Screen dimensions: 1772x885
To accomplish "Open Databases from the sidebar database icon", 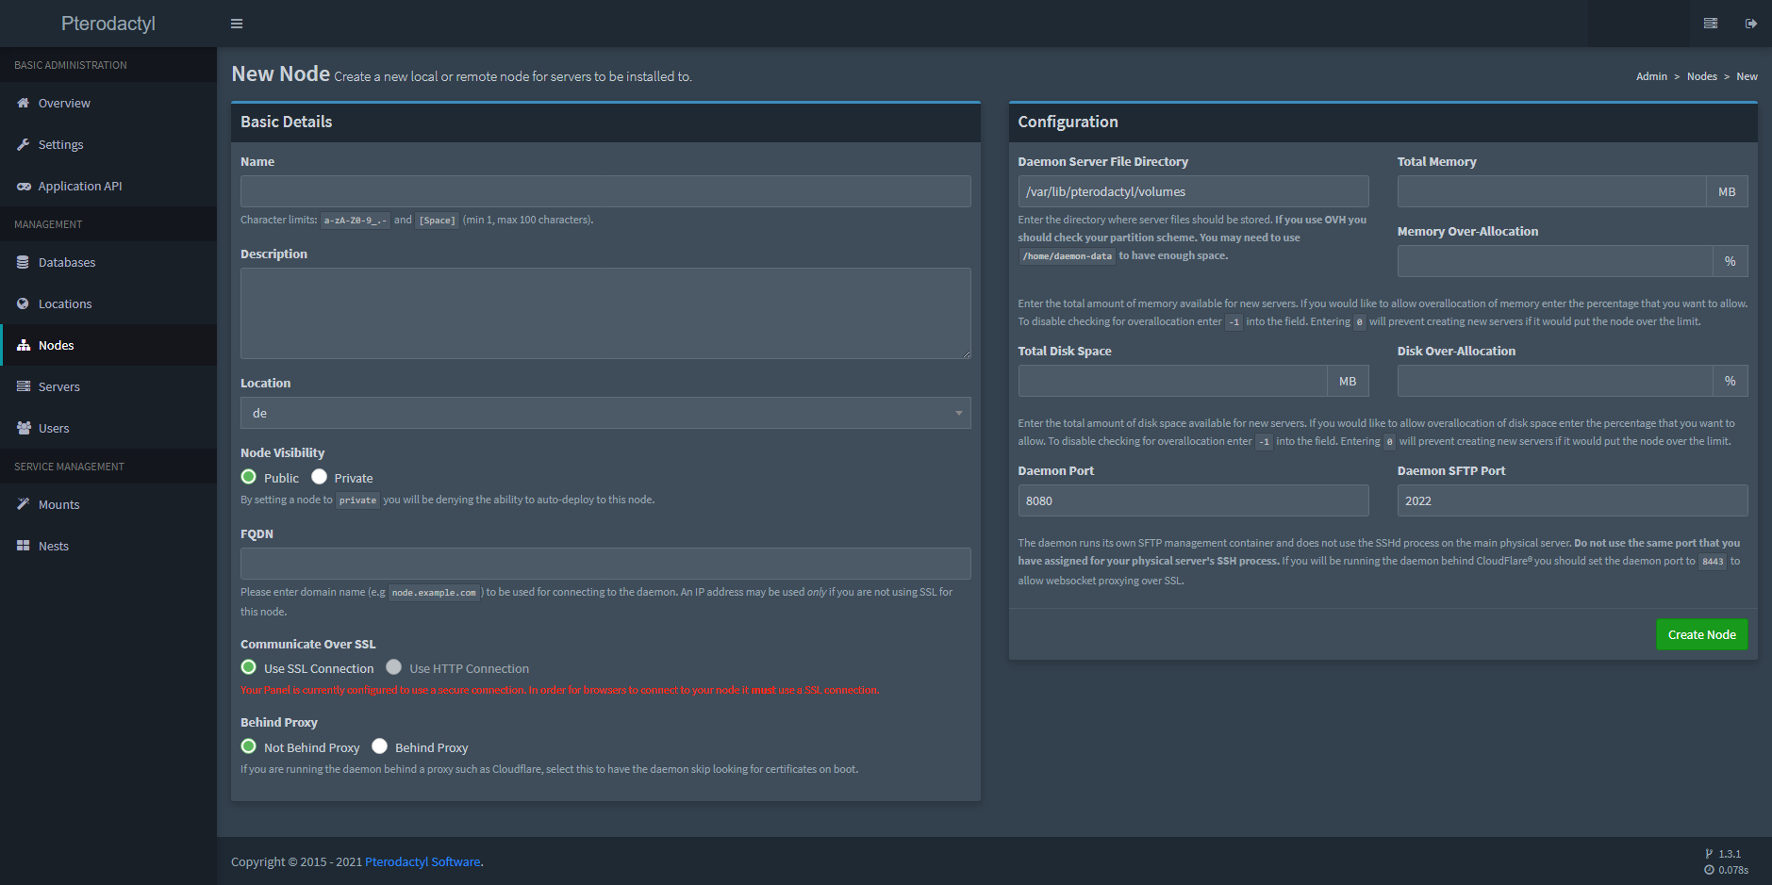I will 24,262.
